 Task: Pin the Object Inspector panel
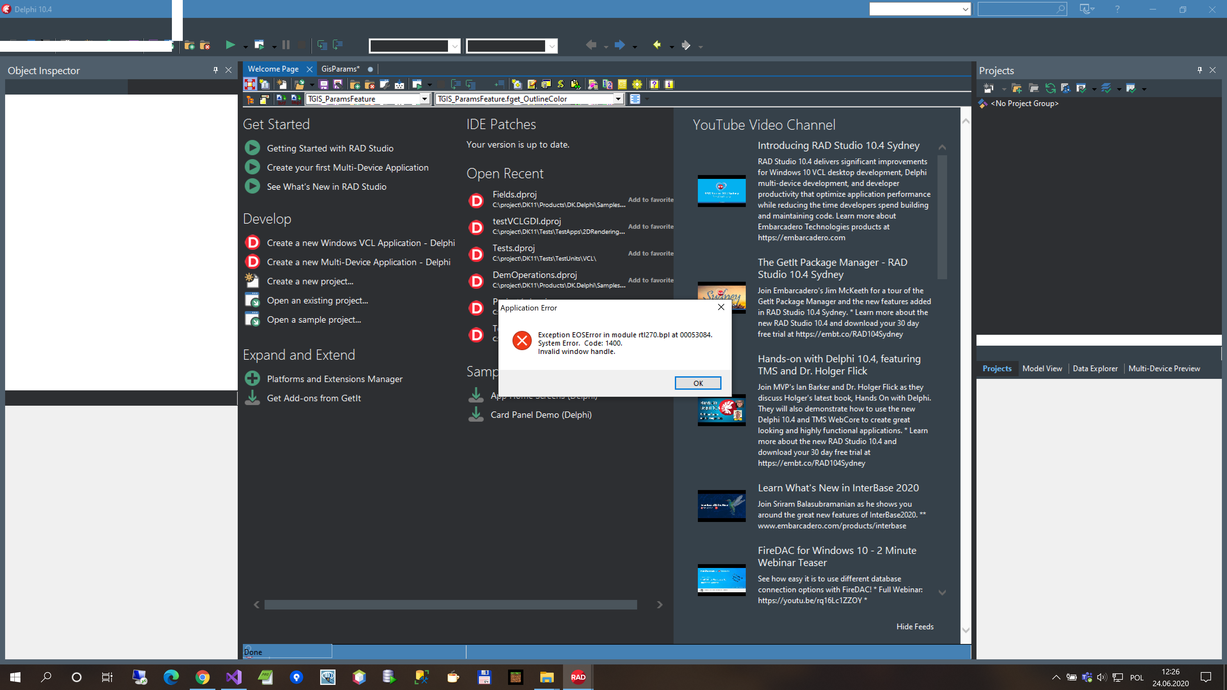(215, 70)
